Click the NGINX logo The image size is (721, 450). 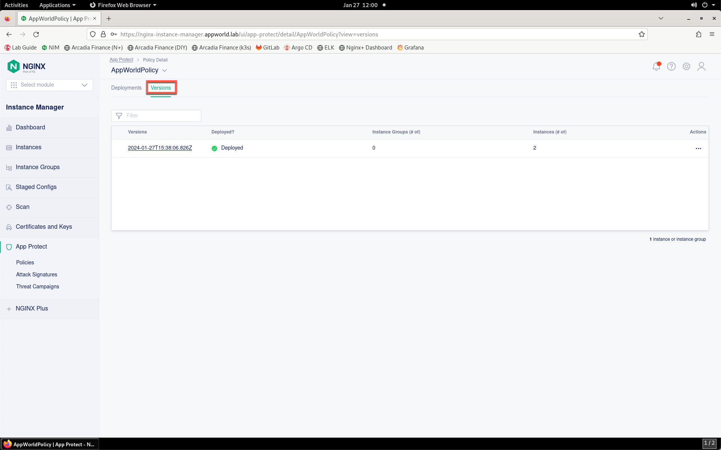[x=26, y=66]
